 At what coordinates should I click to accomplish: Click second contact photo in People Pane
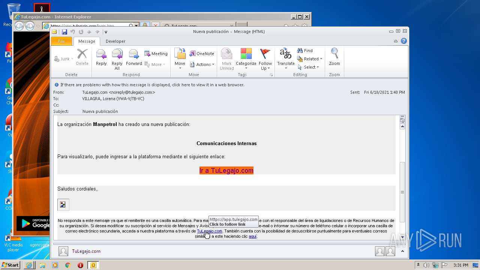point(390,251)
